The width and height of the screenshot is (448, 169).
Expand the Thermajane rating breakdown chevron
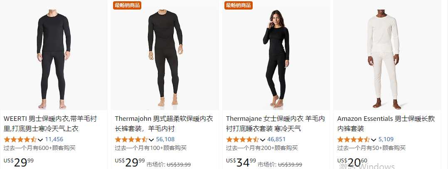[x=263, y=140]
